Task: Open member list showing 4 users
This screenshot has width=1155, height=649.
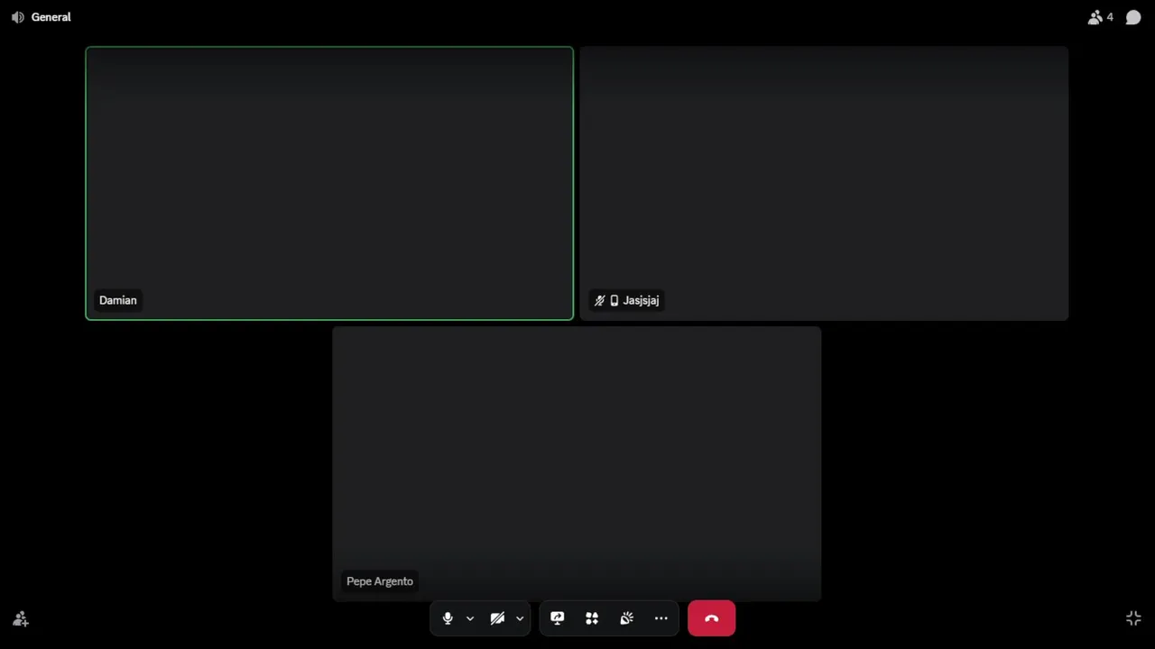Action: point(1101,17)
